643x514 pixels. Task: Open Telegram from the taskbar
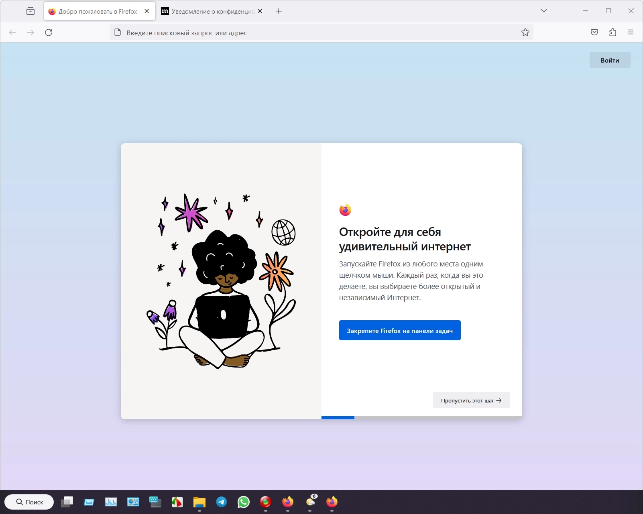[222, 502]
